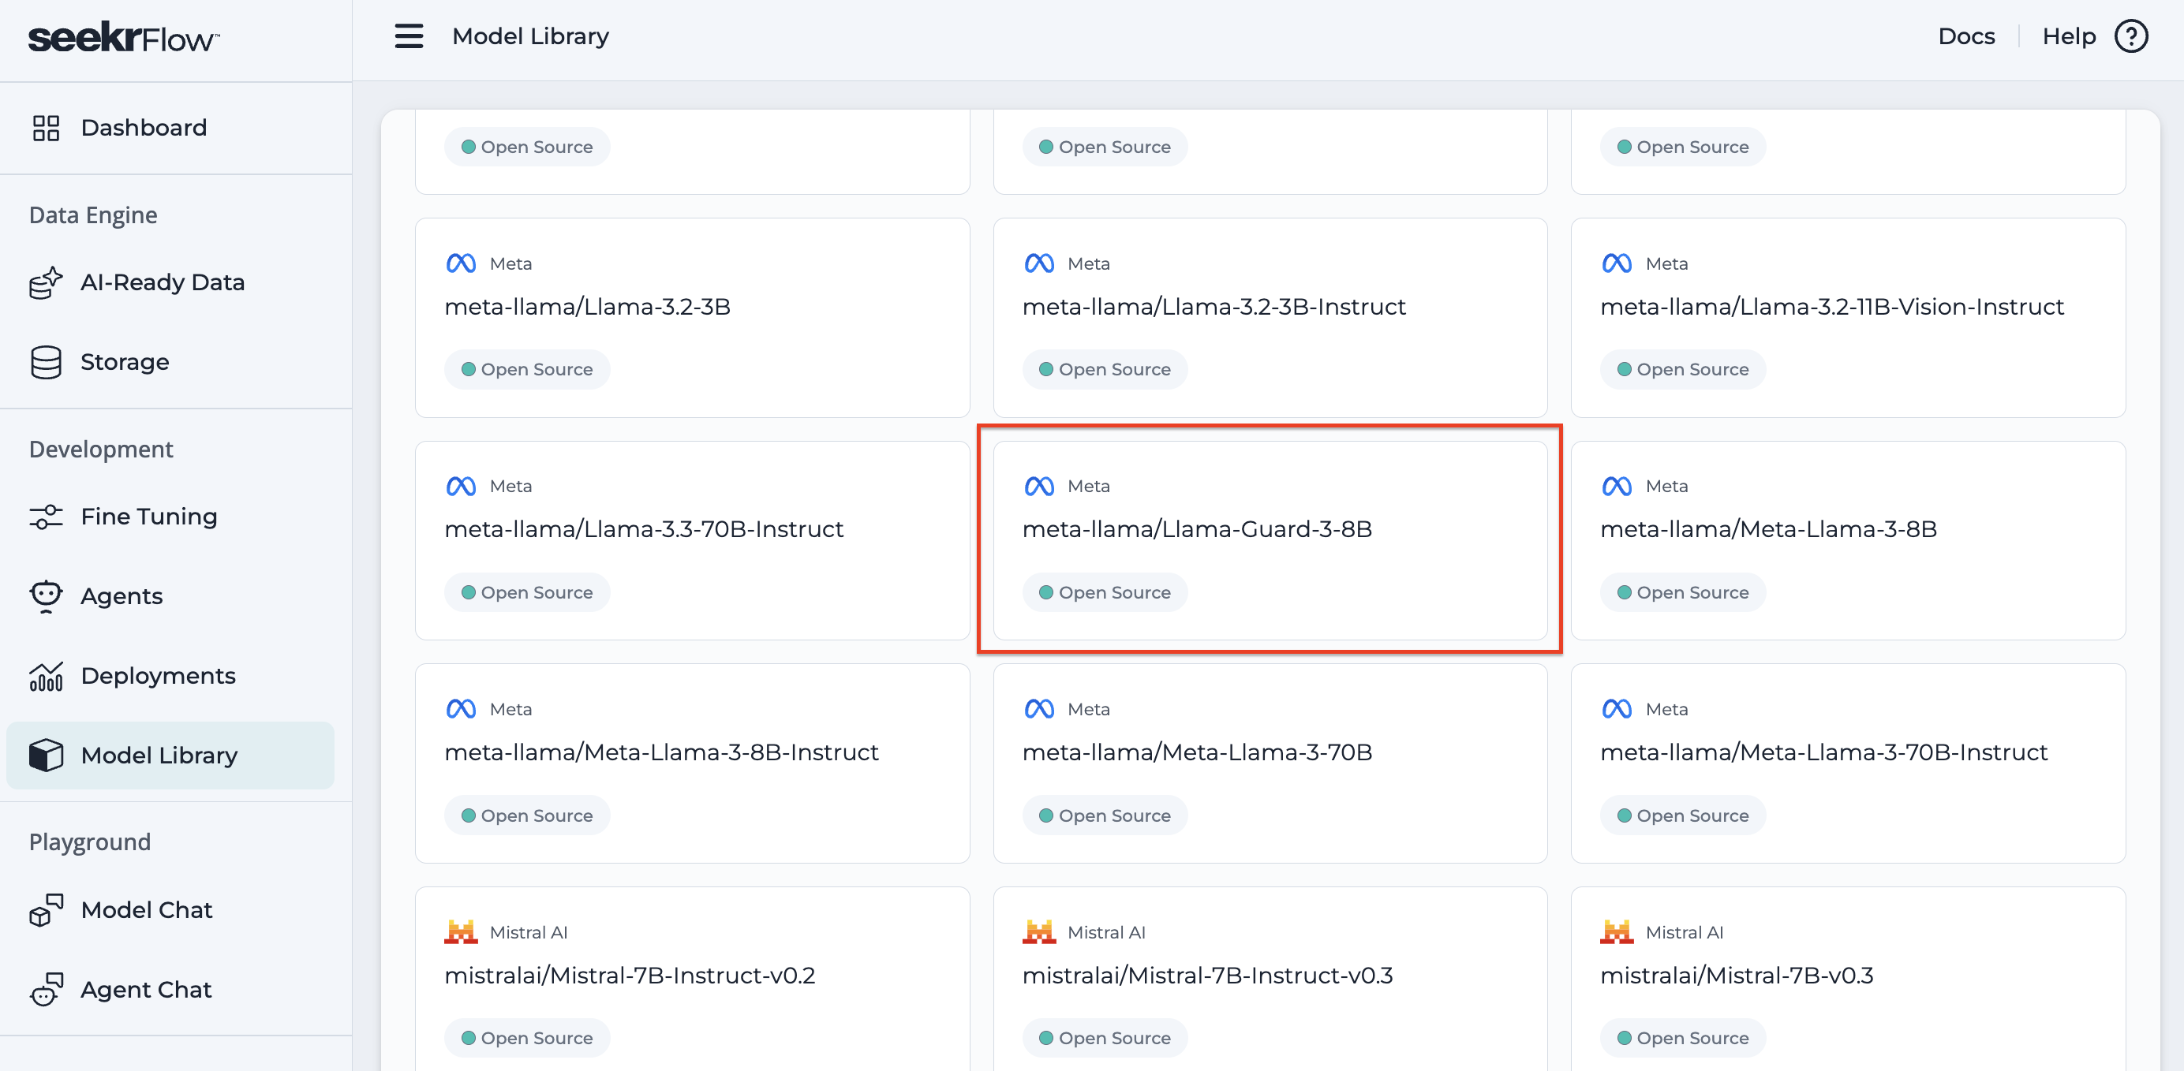Click the Model Chat icon
Viewport: 2184px width, 1071px height.
click(x=46, y=910)
